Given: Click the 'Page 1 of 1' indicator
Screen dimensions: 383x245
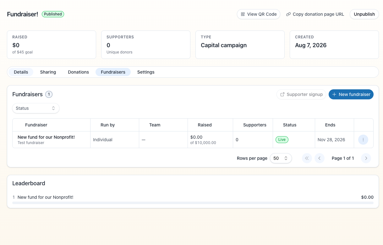Looking at the screenshot, I should (343, 158).
